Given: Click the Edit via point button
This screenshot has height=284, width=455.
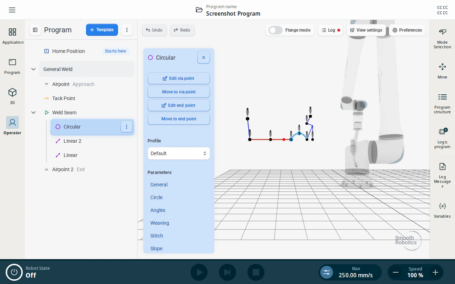Looking at the screenshot, I should [x=179, y=78].
